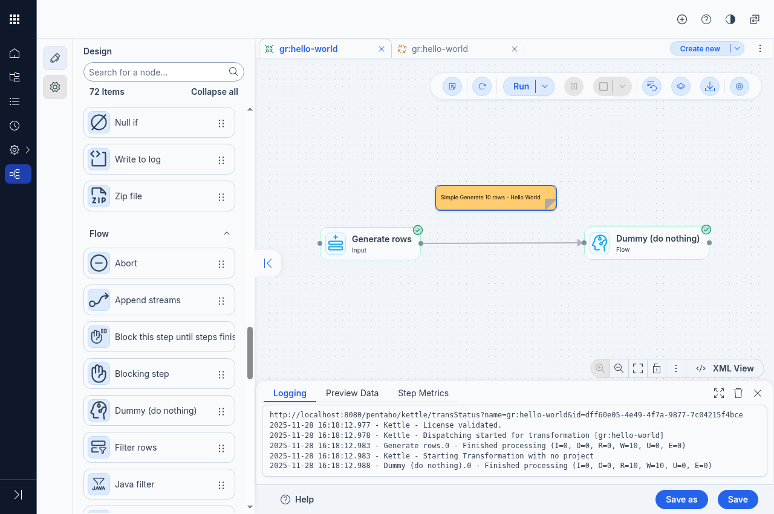Image resolution: width=774 pixels, height=514 pixels.
Task: Open the home icon in left sidebar
Action: pyautogui.click(x=15, y=53)
